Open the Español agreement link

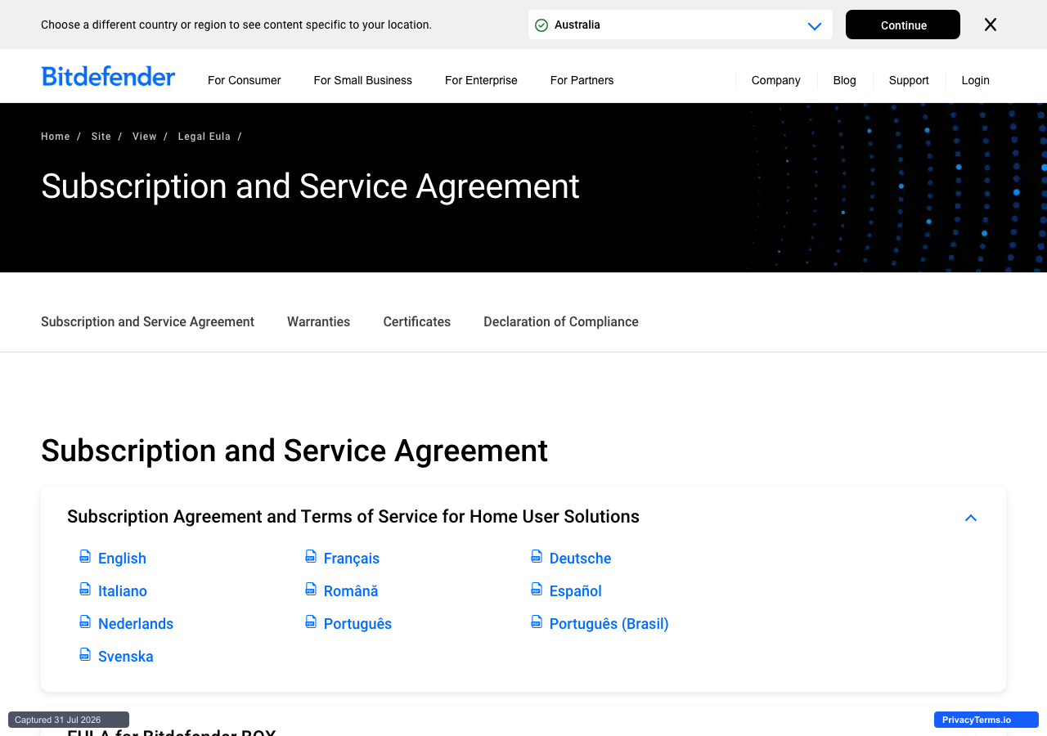click(x=576, y=591)
